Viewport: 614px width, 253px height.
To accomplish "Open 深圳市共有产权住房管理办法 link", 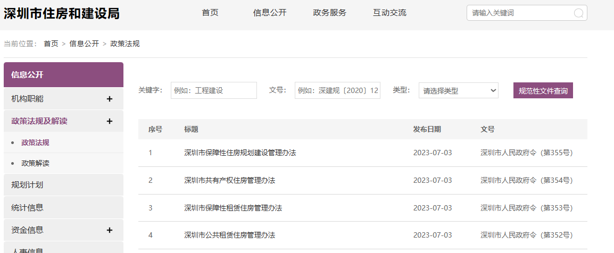I will point(230,180).
